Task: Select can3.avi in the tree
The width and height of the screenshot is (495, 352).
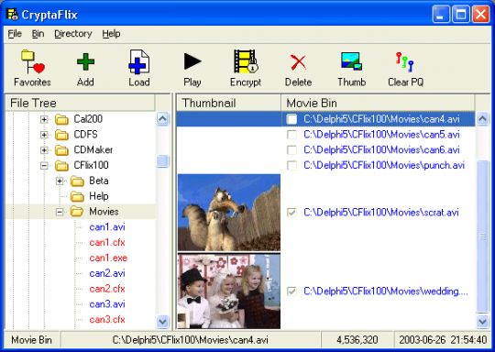Action: tap(107, 304)
